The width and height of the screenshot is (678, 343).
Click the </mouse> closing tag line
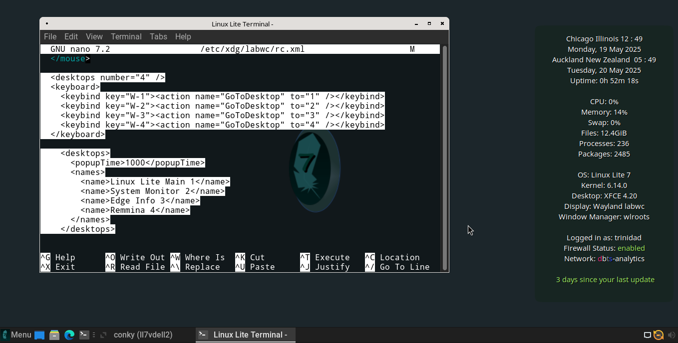point(70,58)
